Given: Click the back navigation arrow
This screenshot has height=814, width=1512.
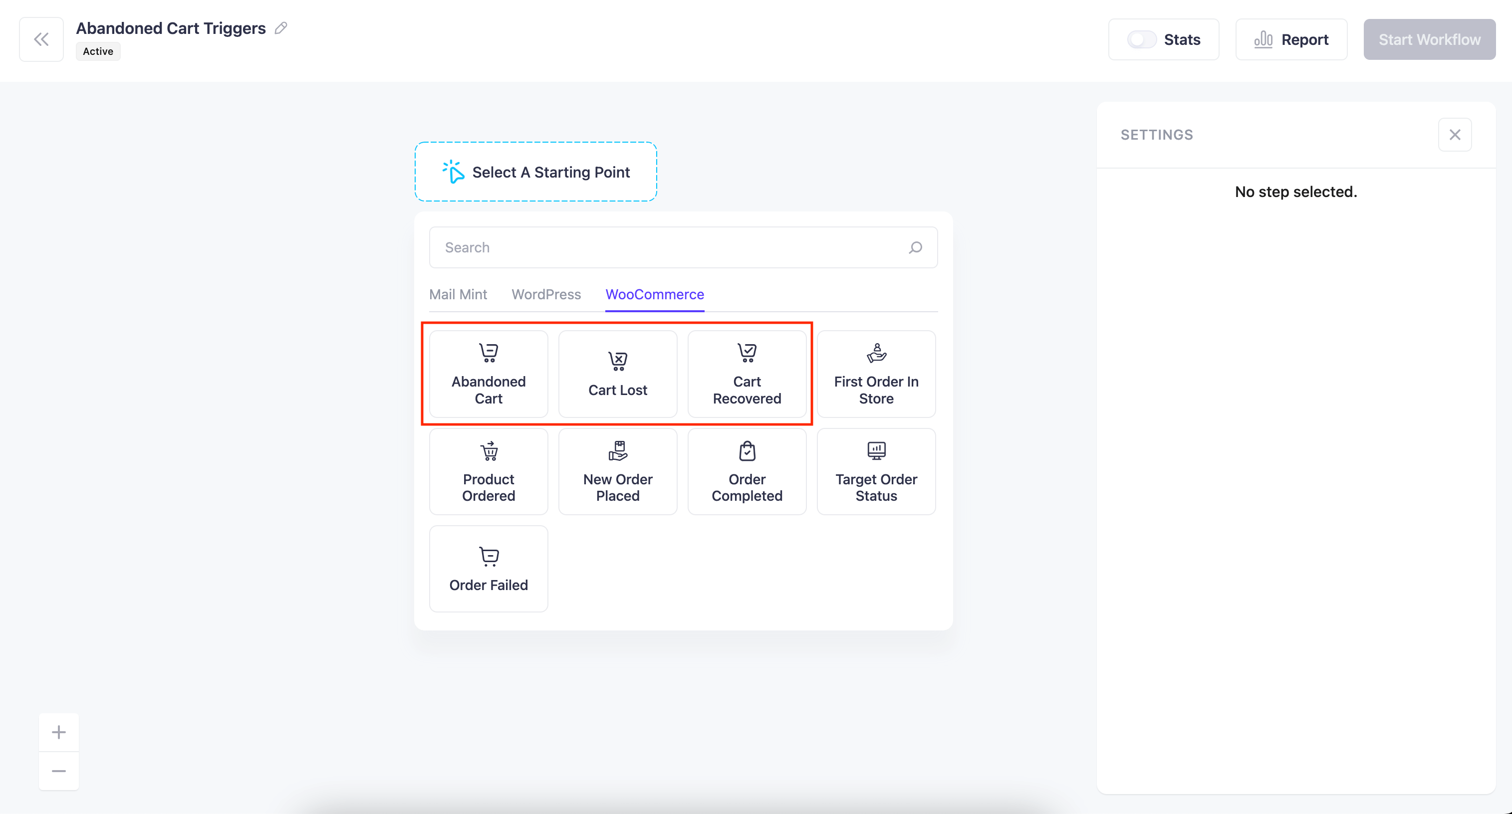Looking at the screenshot, I should tap(40, 40).
